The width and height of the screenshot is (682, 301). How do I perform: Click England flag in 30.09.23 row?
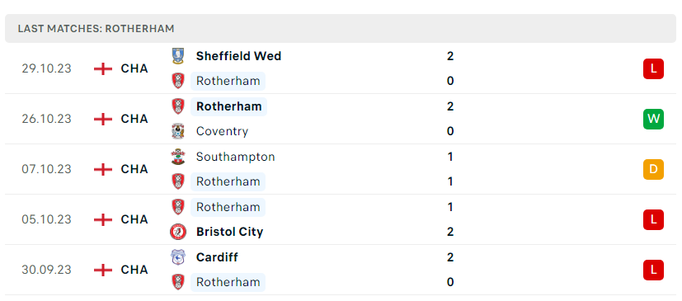tap(103, 270)
